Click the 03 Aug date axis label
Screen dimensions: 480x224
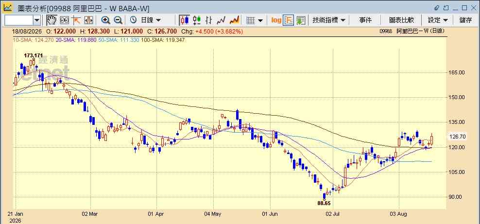click(399, 214)
